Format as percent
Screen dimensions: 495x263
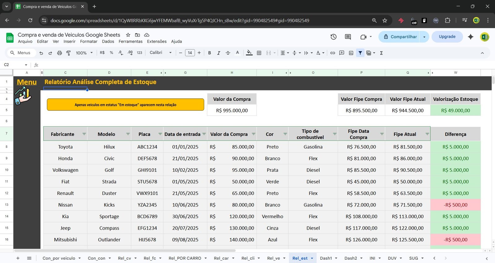[111, 53]
